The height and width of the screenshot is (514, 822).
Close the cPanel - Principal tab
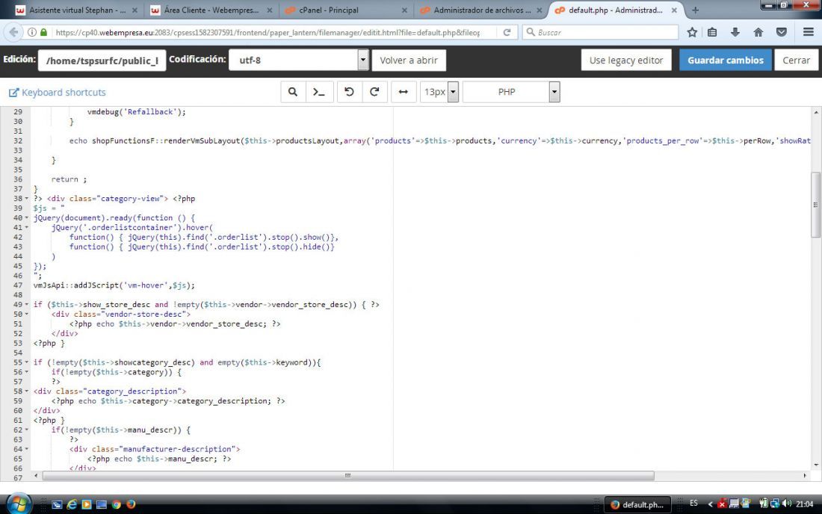click(x=404, y=10)
